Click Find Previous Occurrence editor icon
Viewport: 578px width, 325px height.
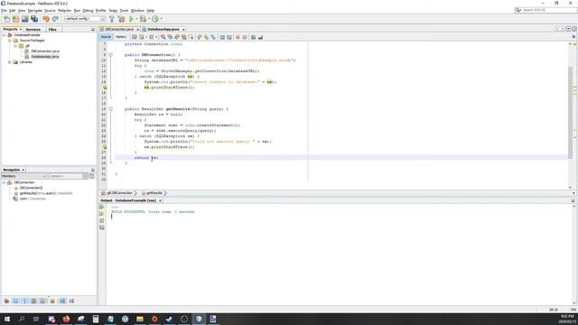170,37
